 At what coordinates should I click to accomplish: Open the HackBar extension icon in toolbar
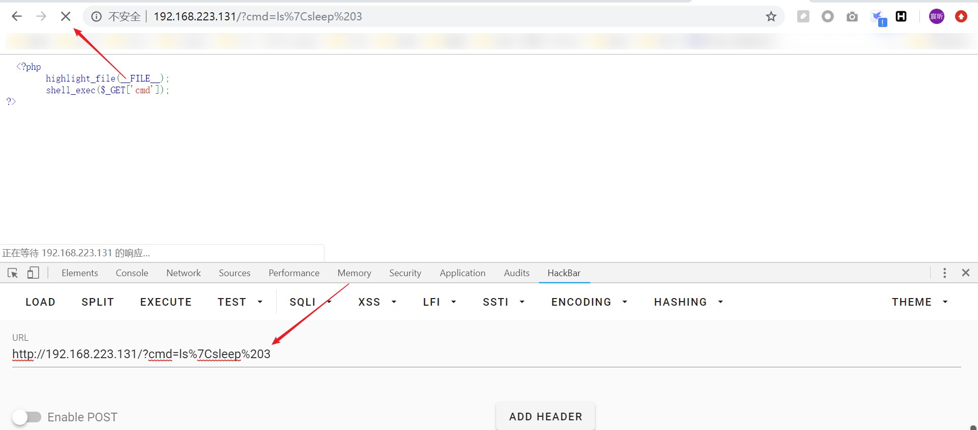coord(901,16)
